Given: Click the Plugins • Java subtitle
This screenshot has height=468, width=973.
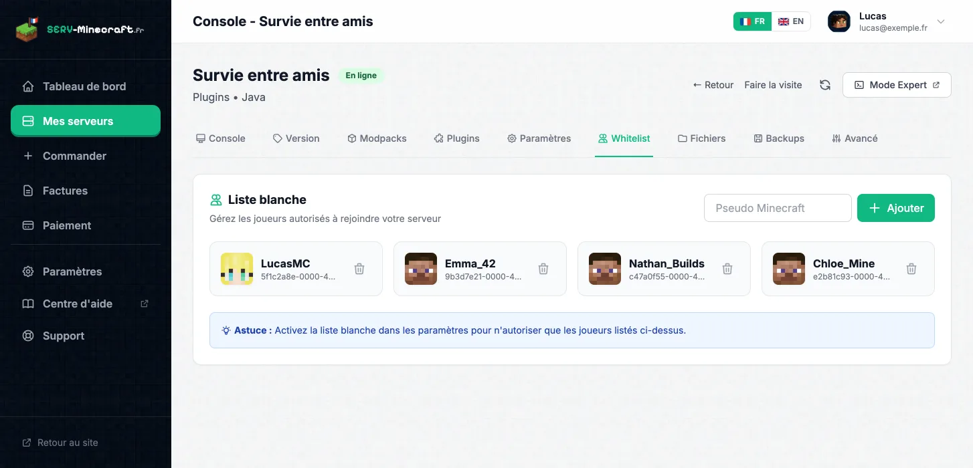Looking at the screenshot, I should [229, 97].
